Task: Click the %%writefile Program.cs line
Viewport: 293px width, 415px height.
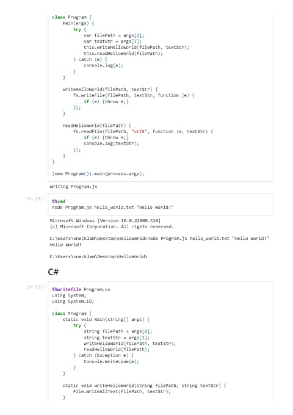Action: [x=81, y=289]
